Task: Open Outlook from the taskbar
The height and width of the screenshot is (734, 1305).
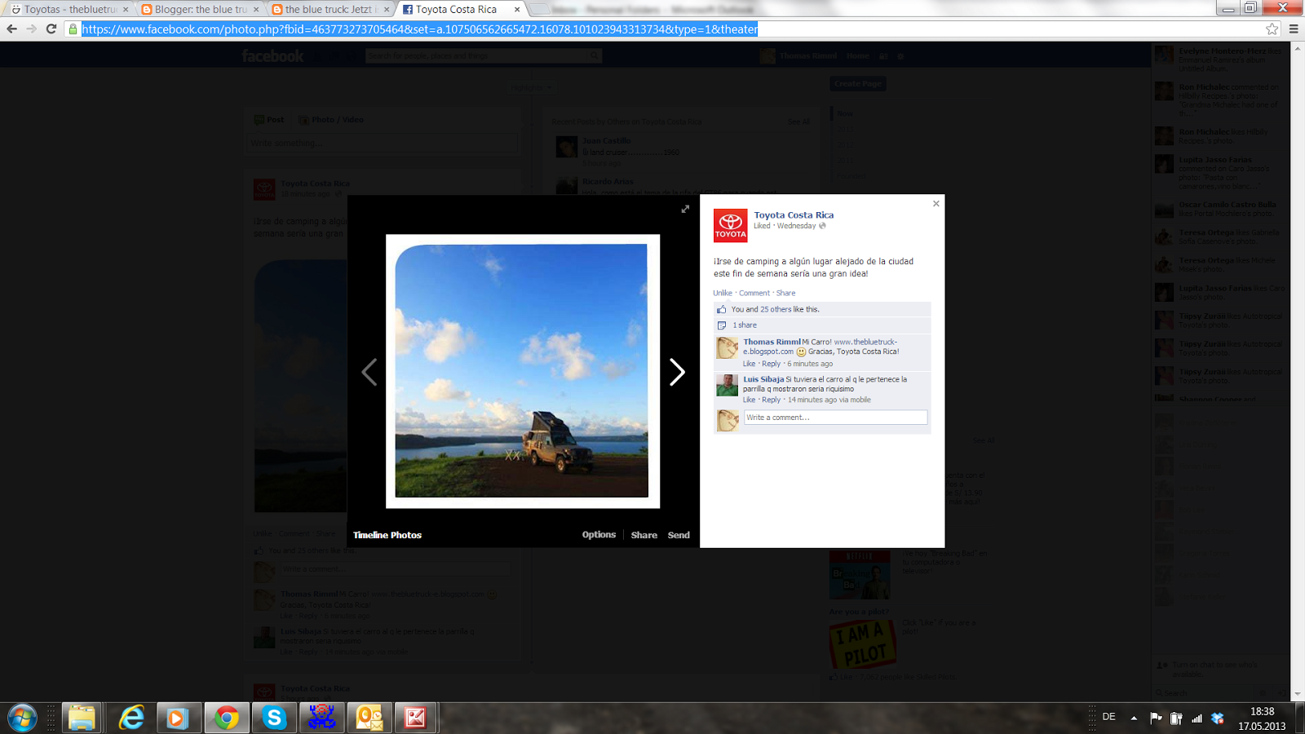Action: [x=369, y=718]
